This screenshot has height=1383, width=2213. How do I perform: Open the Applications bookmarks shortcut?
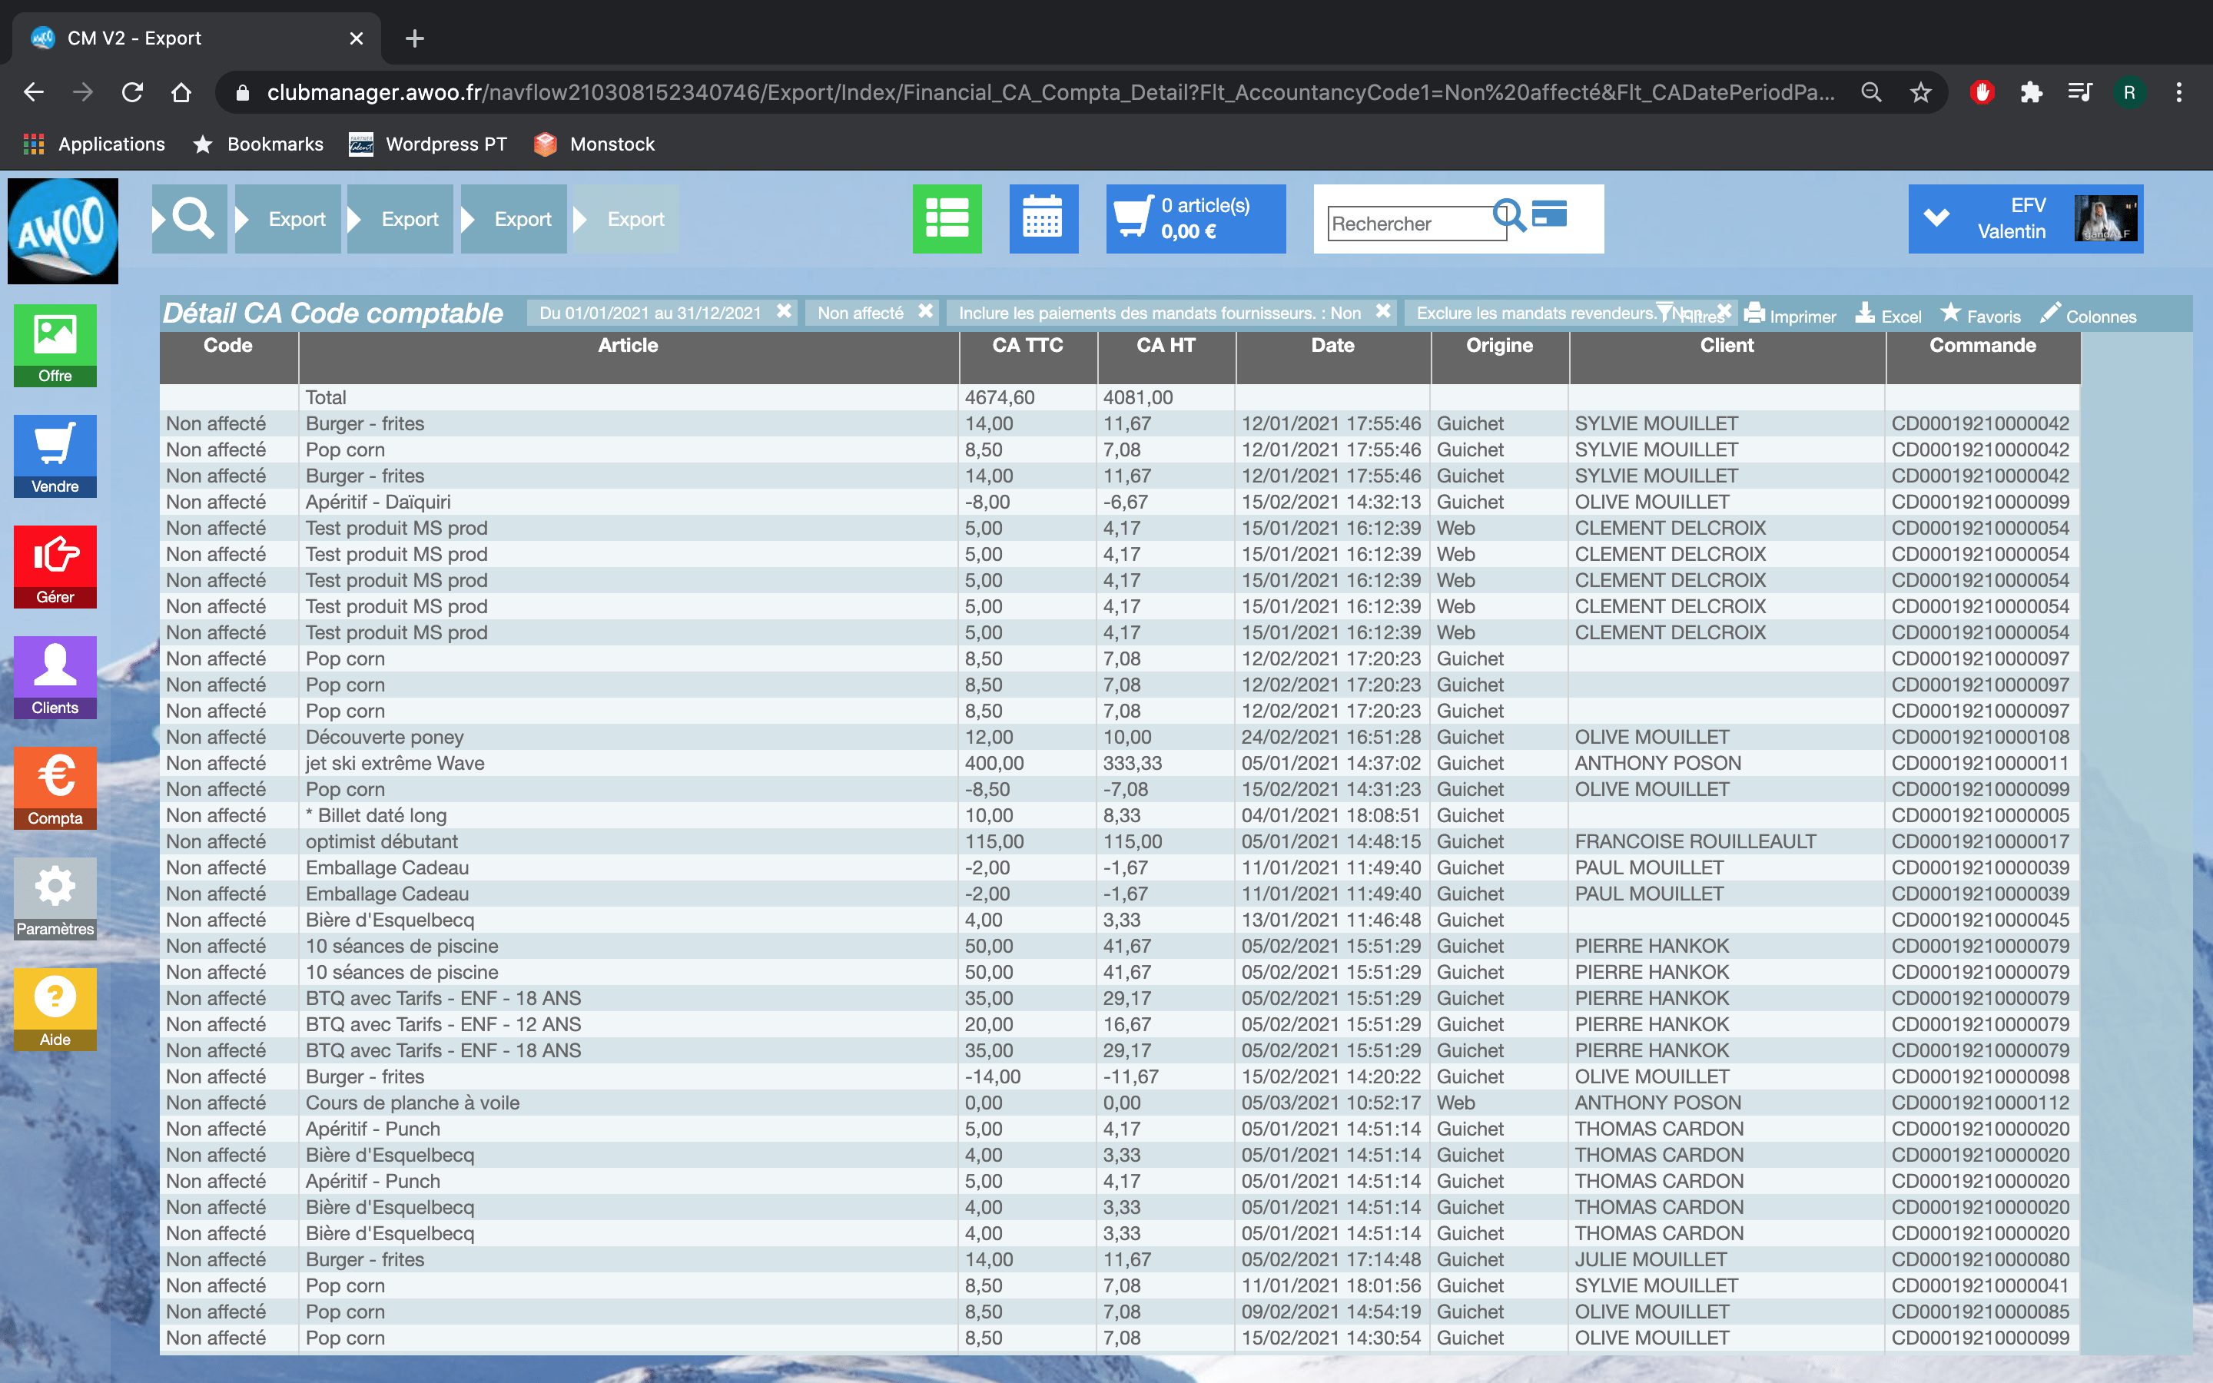[95, 144]
